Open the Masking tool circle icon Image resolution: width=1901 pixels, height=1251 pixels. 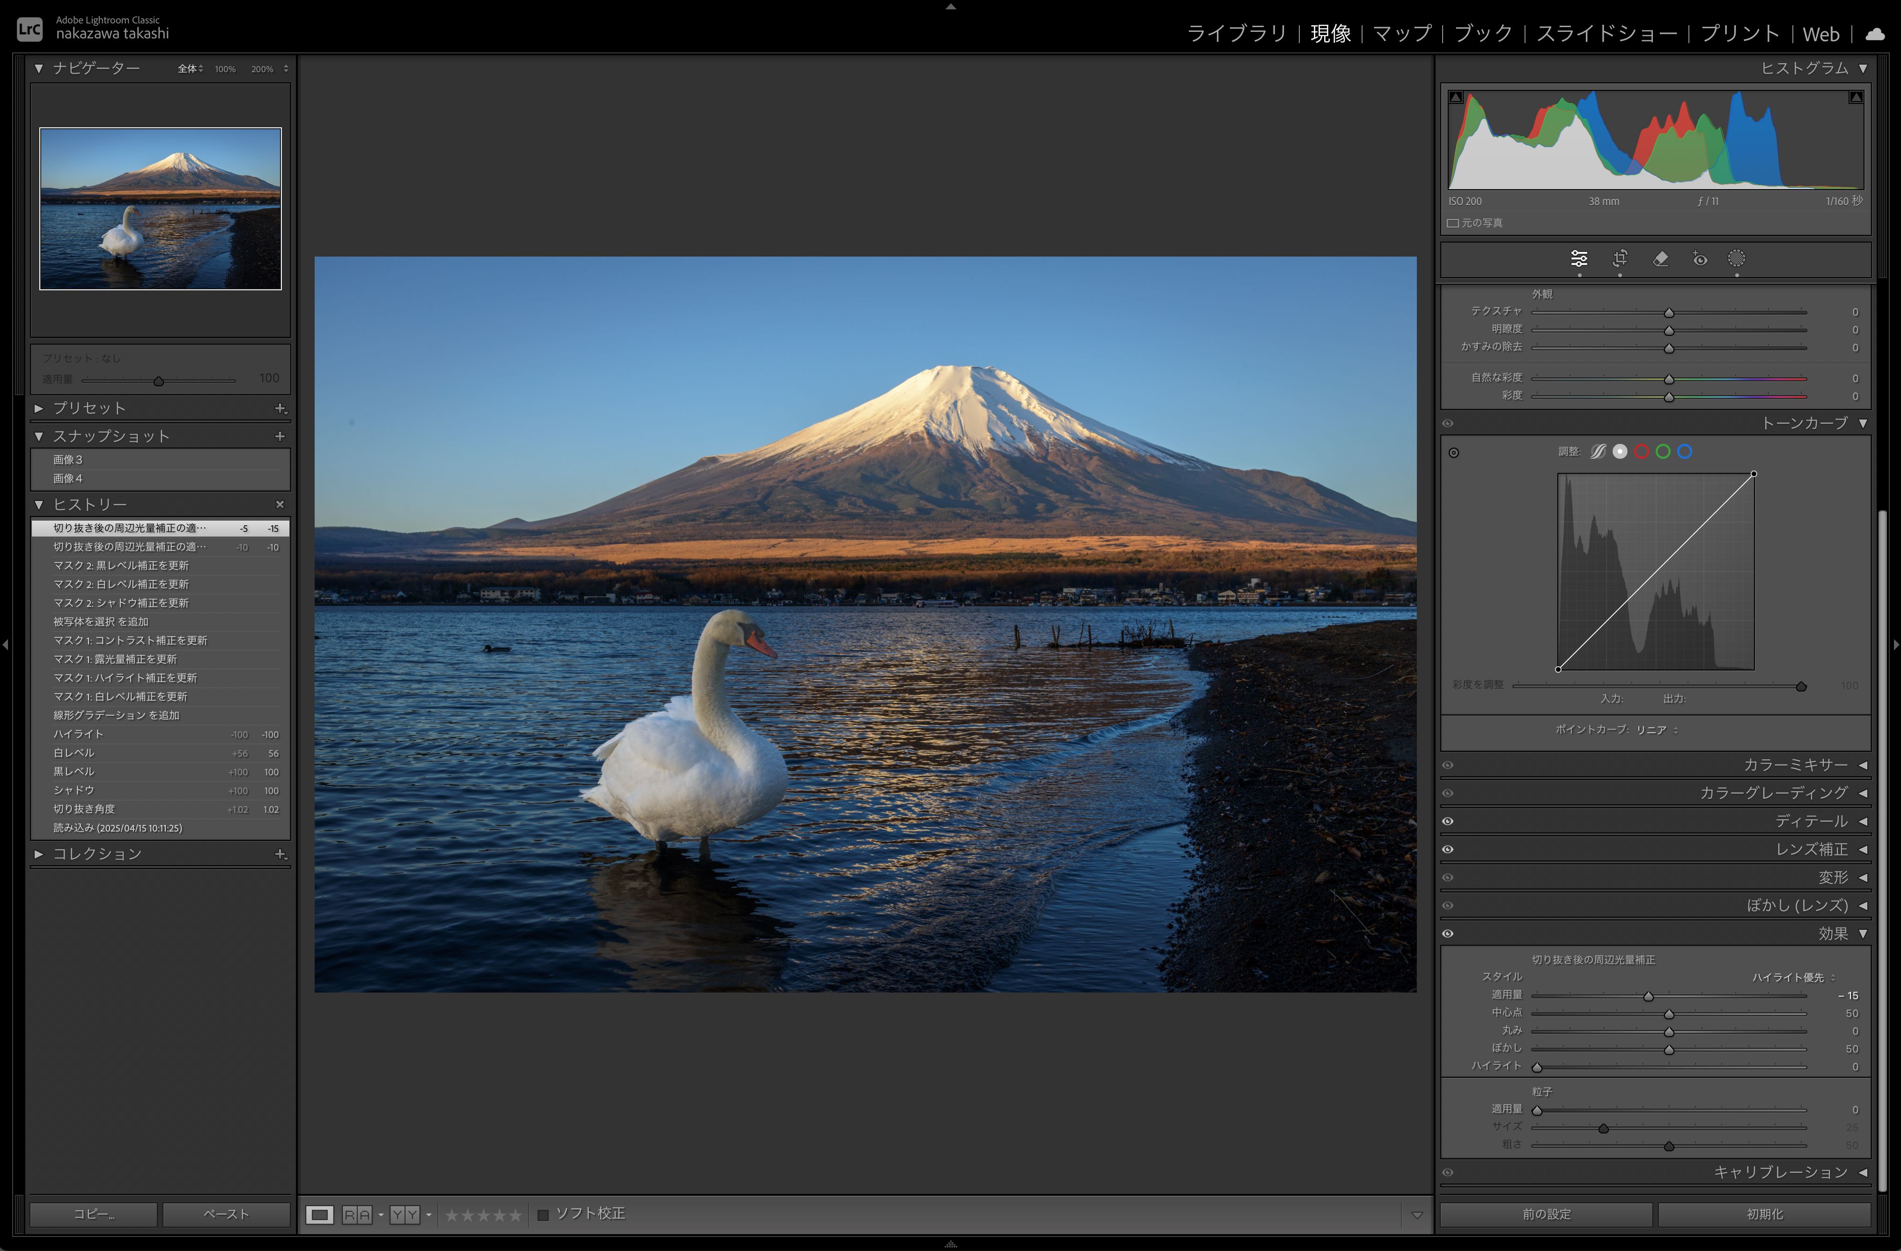(1737, 259)
